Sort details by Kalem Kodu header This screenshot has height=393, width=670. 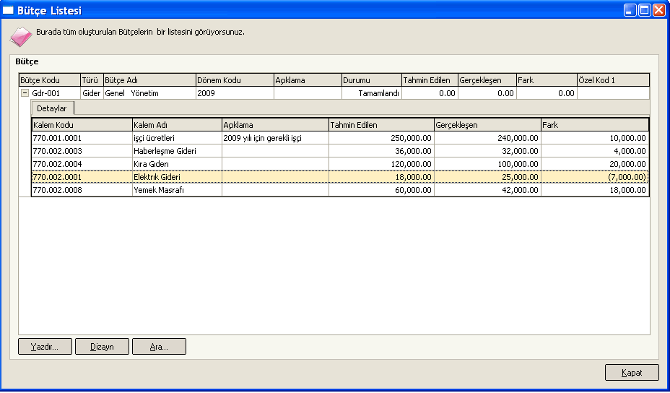point(82,125)
